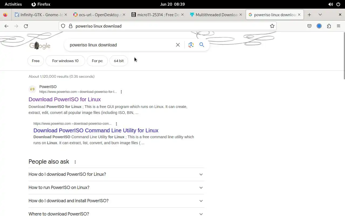Expand How do I download PowerISO for Linux

(116, 174)
